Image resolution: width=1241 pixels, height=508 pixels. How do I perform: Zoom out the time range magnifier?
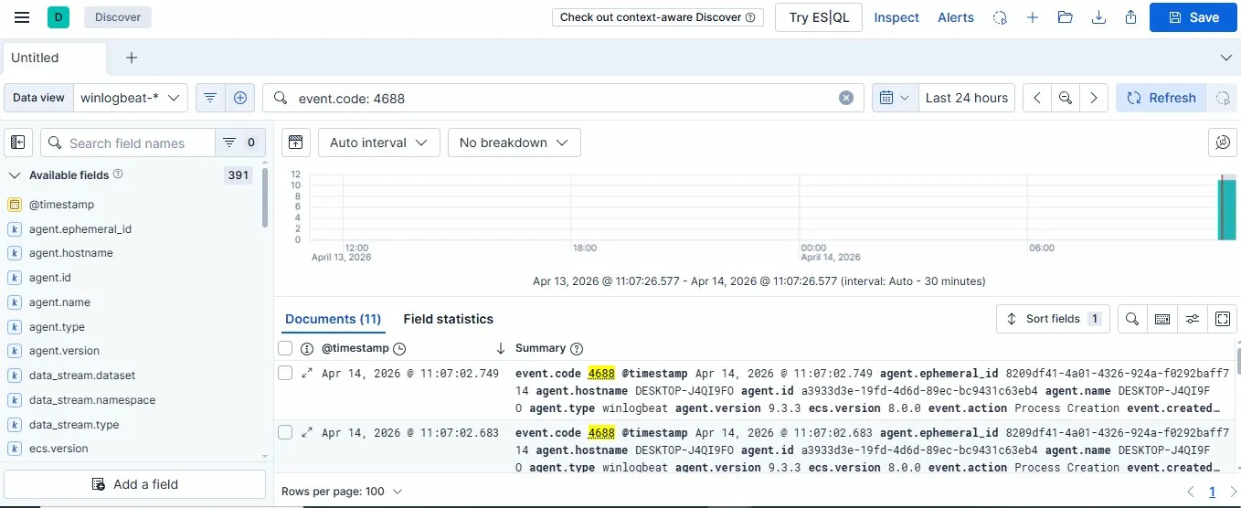[x=1066, y=98]
